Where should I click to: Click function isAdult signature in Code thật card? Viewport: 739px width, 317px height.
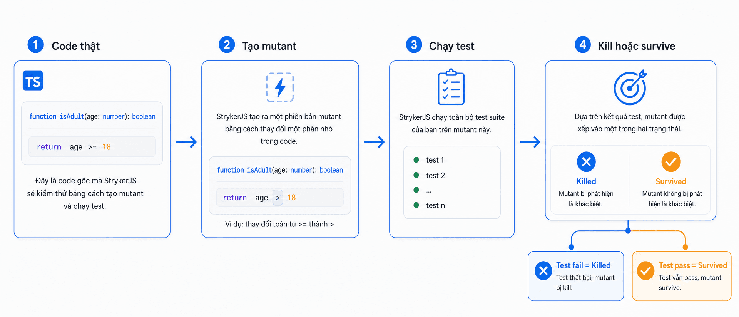pos(92,116)
